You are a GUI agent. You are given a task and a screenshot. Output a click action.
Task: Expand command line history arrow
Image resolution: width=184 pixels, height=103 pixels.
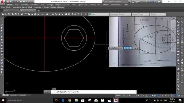pos(135,92)
